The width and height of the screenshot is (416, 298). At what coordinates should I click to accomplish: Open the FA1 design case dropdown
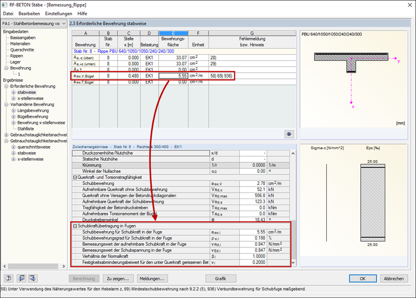pyautogui.click(x=34, y=24)
